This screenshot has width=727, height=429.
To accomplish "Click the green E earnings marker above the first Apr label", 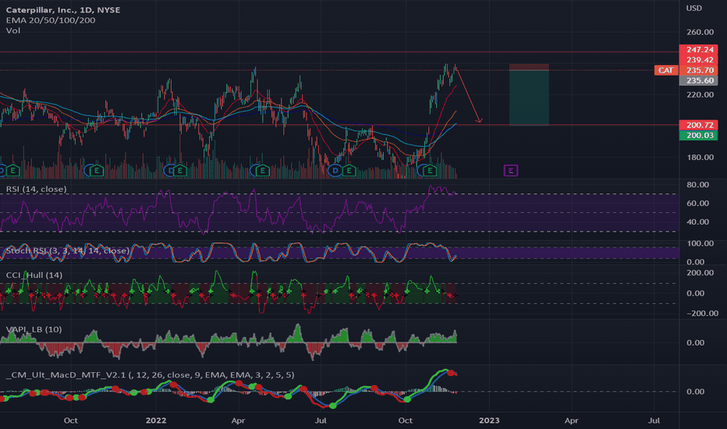I will [x=262, y=171].
